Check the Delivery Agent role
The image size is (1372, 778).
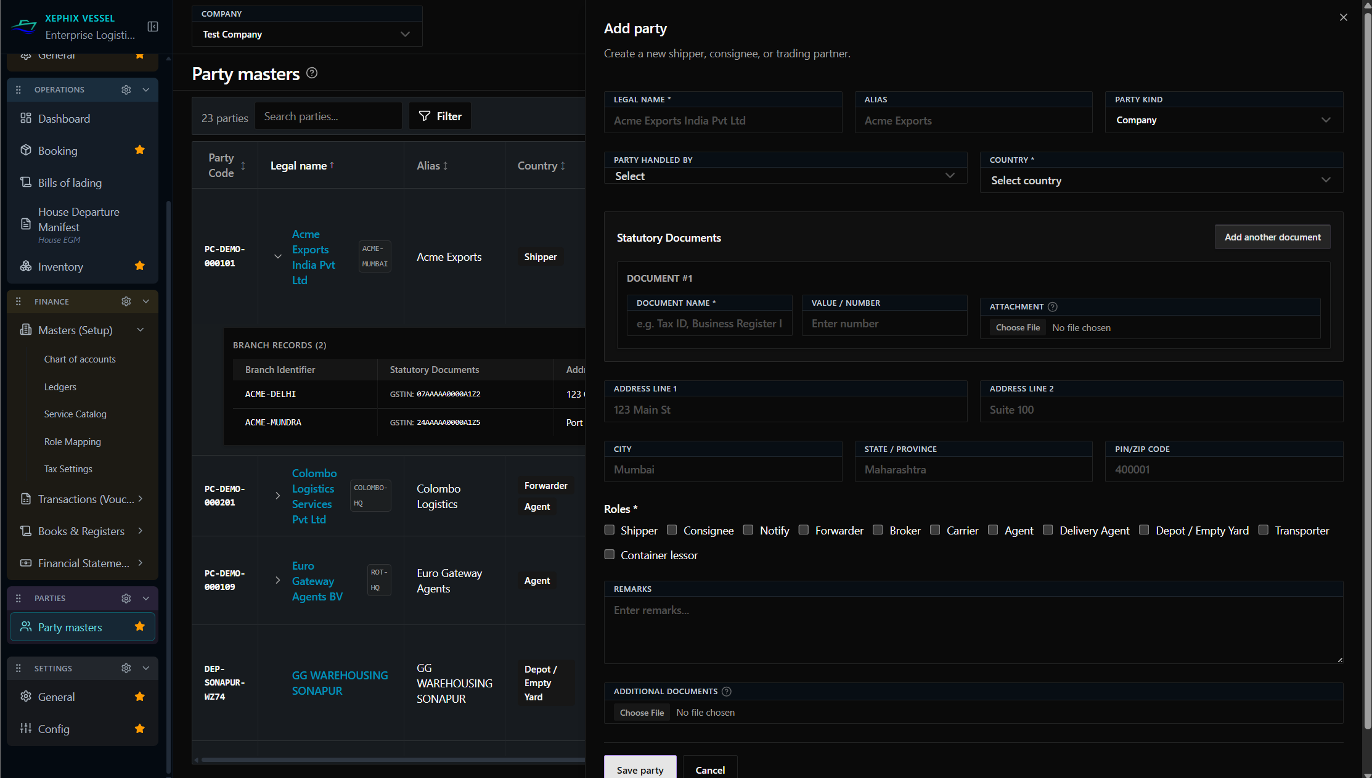tap(1048, 530)
